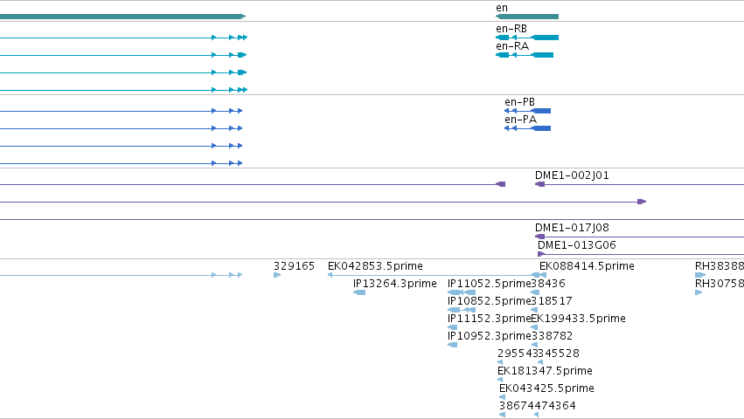Select the IP10852.5prime label
The image size is (744, 419).
[490, 301]
